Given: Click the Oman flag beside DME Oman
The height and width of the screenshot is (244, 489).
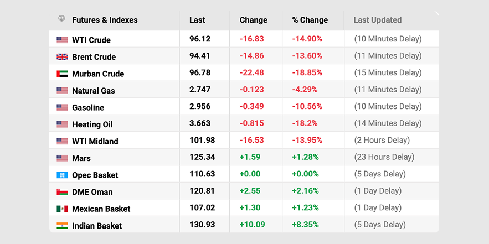Looking at the screenshot, I should [x=62, y=192].
